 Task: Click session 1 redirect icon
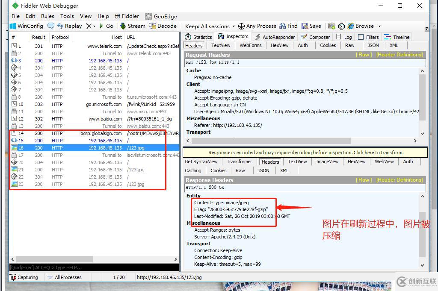pyautogui.click(x=14, y=46)
